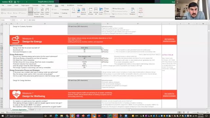Open the File tab
The image size is (210, 118).
(3, 5)
